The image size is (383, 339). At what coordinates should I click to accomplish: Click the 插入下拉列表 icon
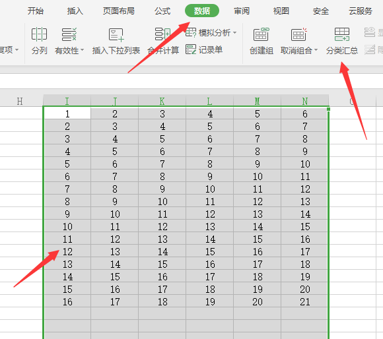[116, 34]
